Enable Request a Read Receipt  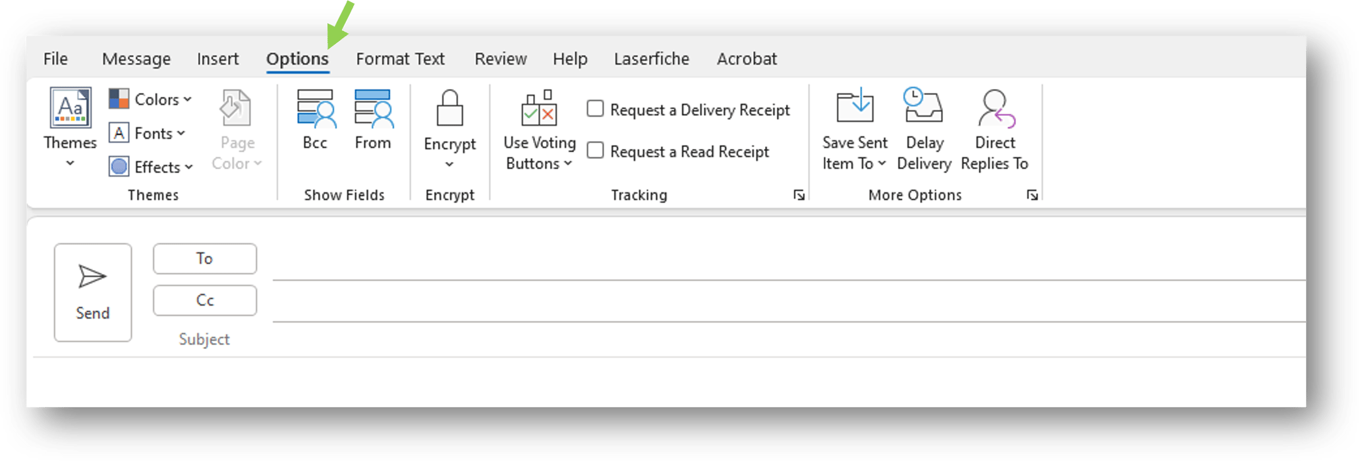pyautogui.click(x=595, y=150)
